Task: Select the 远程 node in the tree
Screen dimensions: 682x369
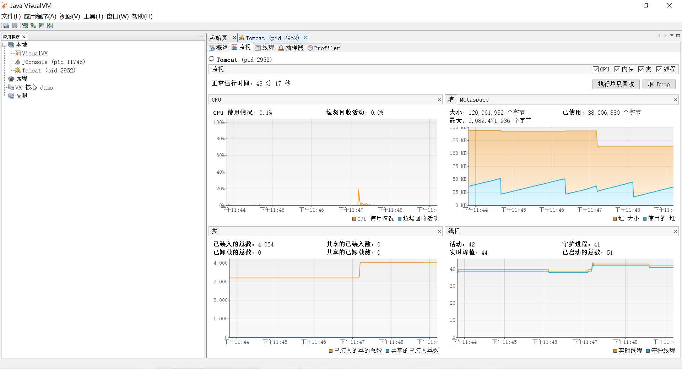Action: coord(18,79)
